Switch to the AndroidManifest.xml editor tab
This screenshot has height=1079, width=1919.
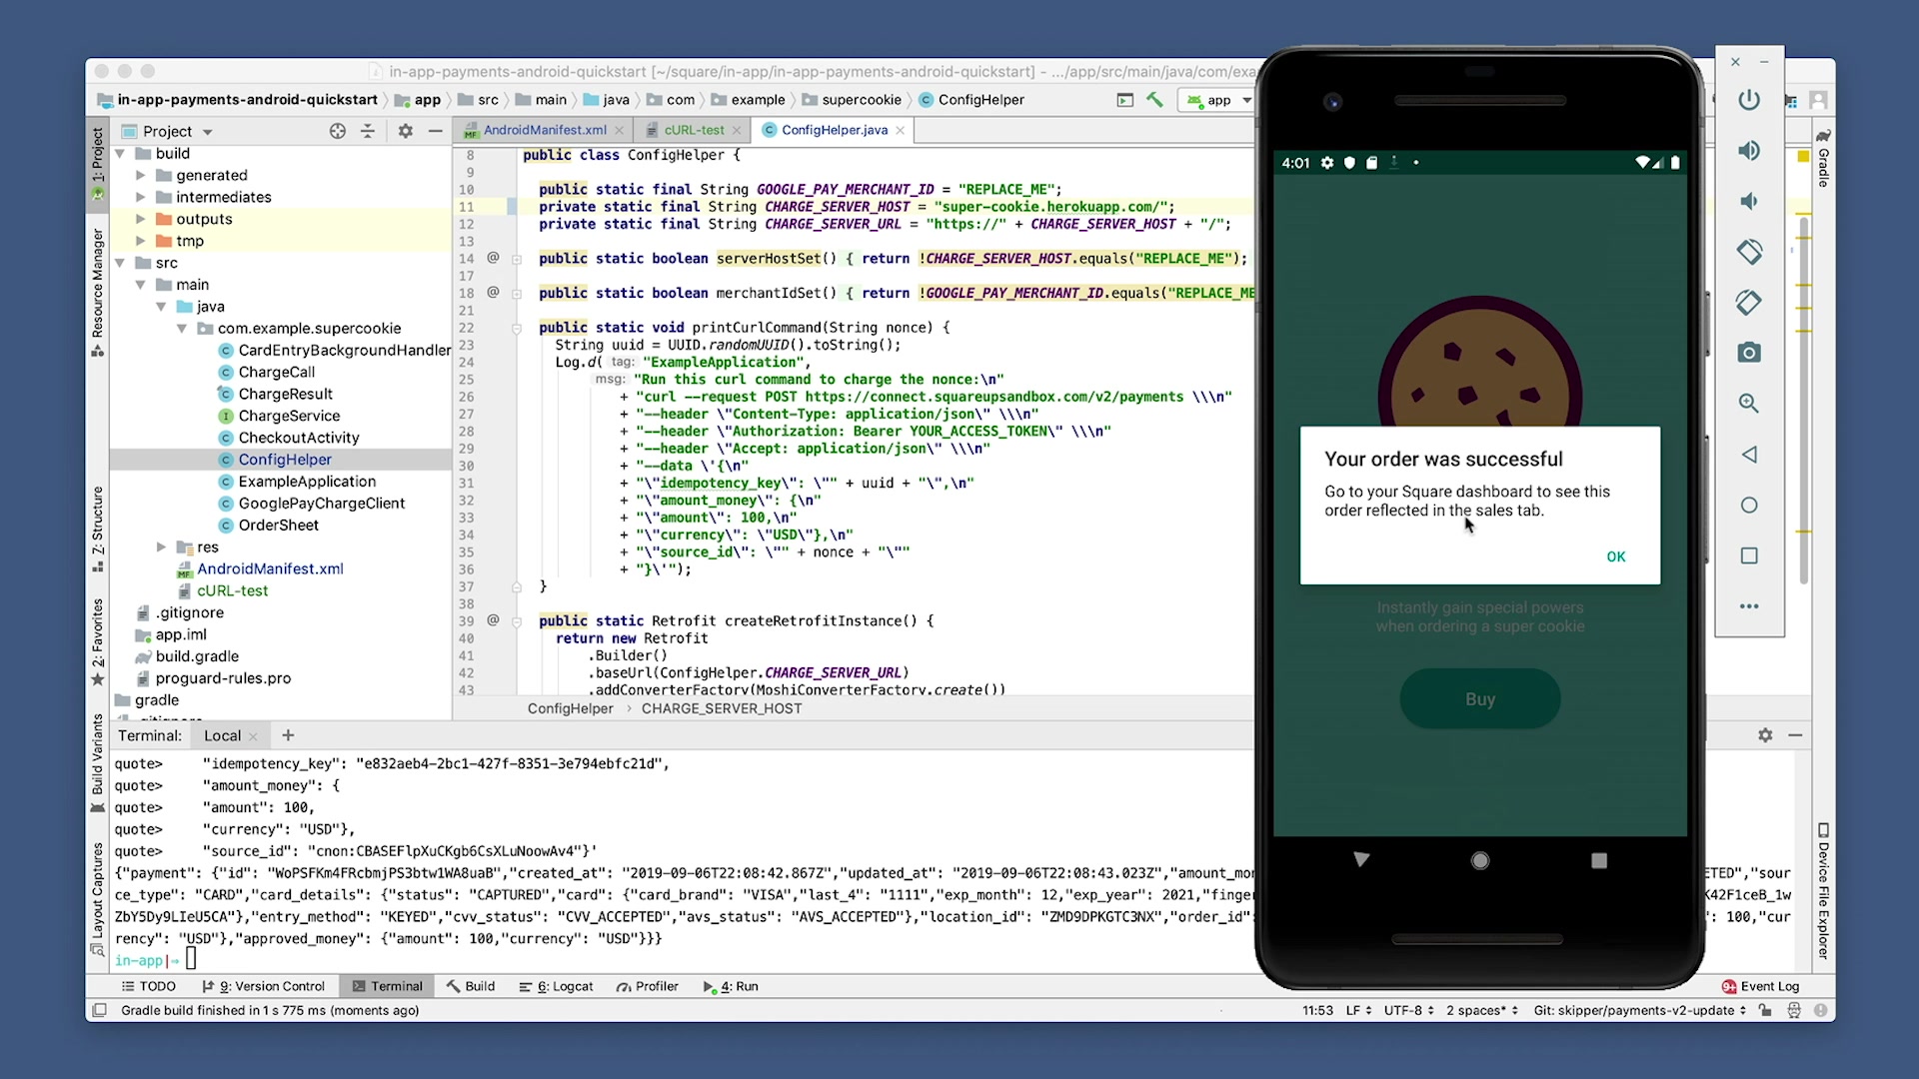point(544,130)
